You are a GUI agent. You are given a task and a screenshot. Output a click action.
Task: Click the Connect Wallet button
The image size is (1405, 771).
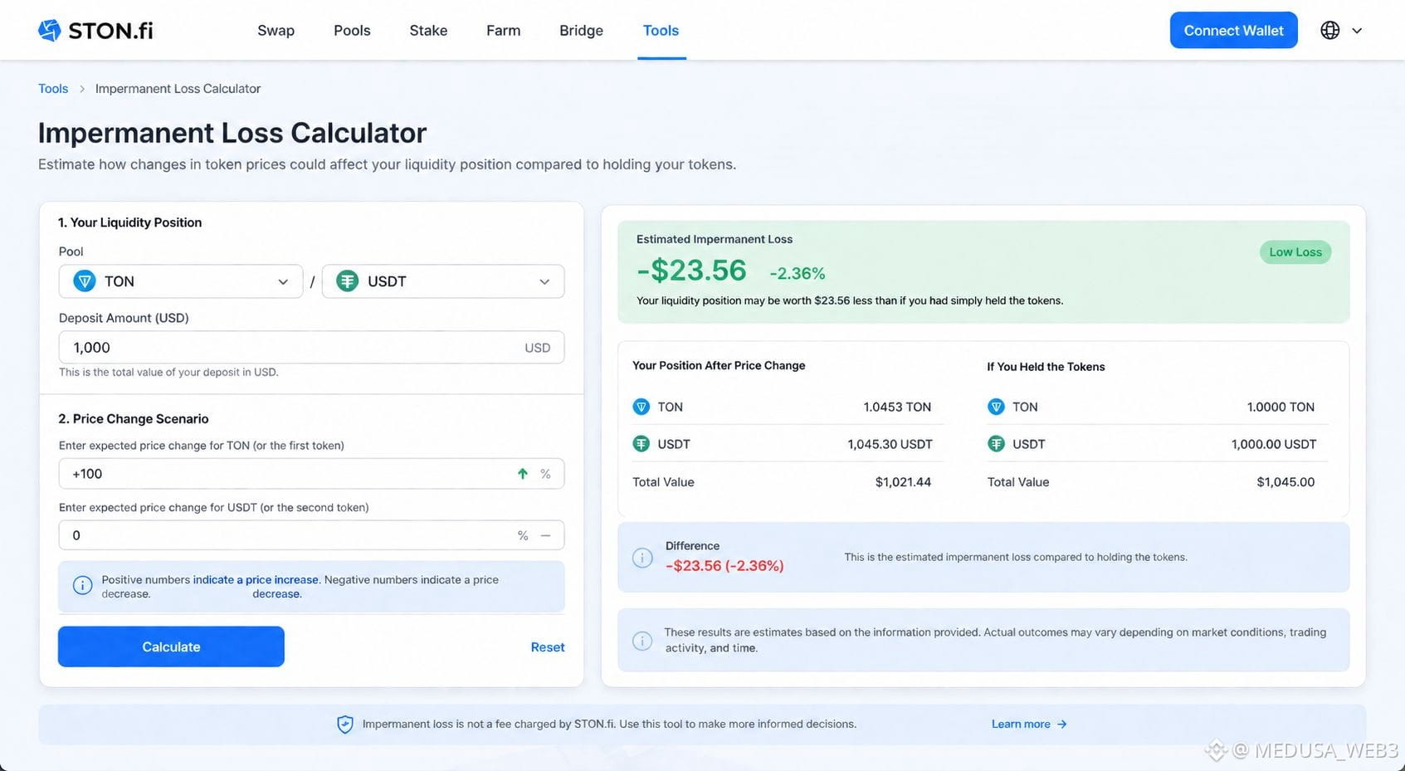click(x=1233, y=31)
